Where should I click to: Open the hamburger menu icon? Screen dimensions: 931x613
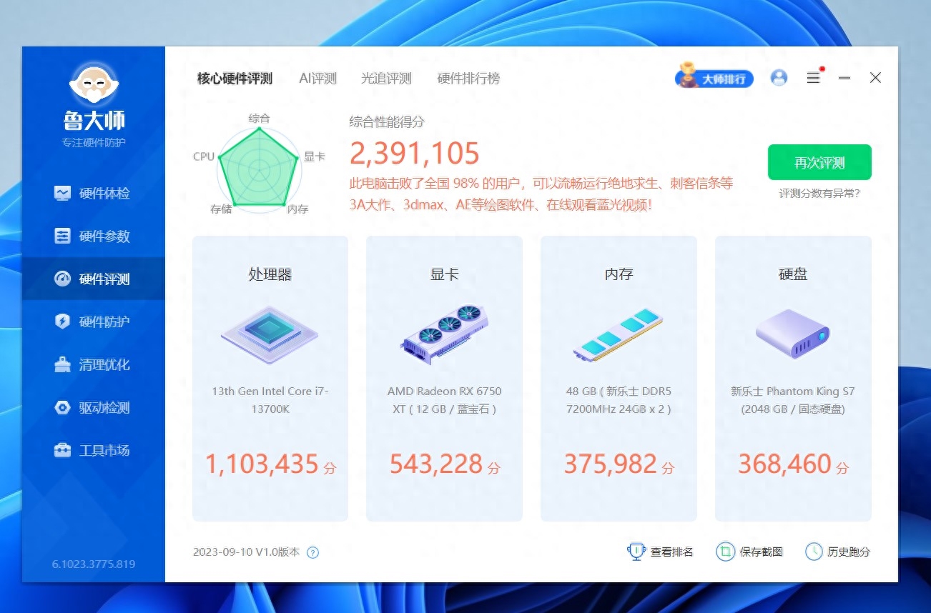[x=814, y=77]
